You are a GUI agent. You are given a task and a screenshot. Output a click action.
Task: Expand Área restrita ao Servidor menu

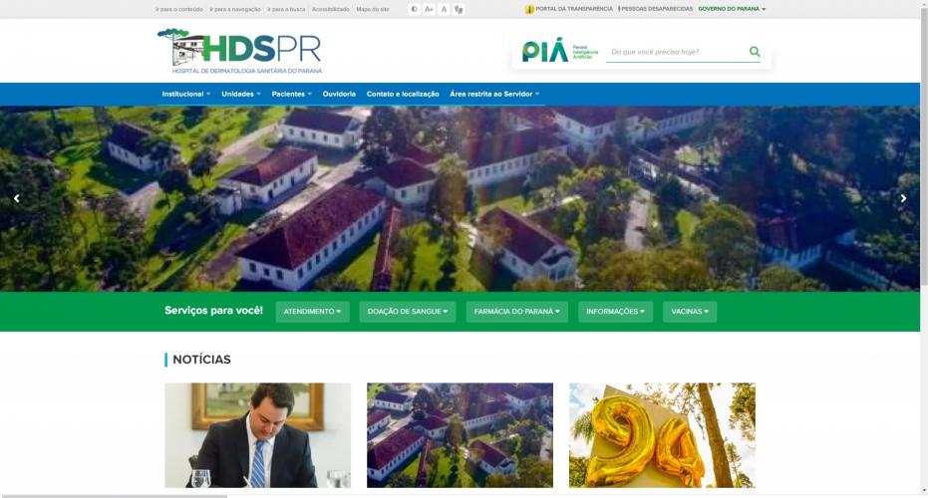coord(494,94)
